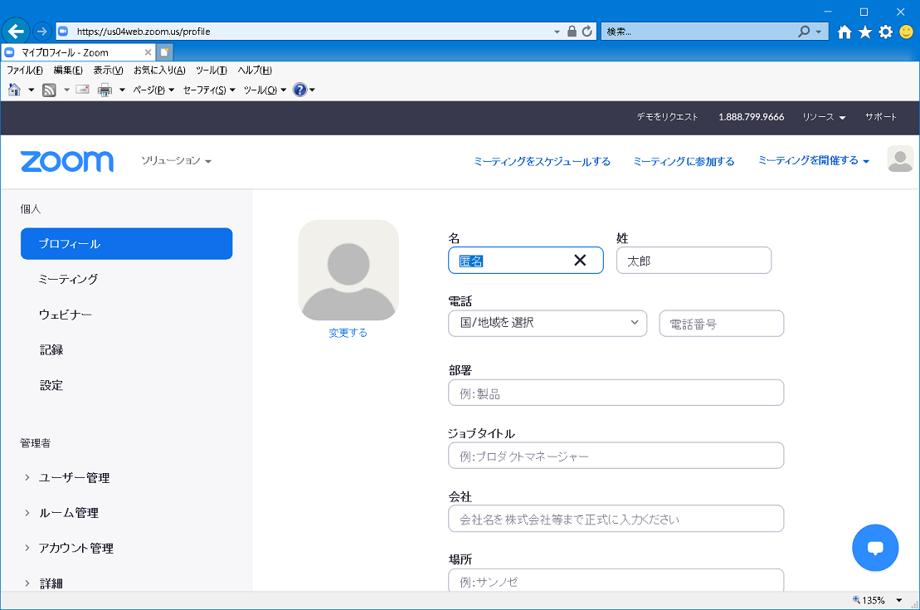
Task: Open search provider dropdown arrow
Action: pos(819,32)
